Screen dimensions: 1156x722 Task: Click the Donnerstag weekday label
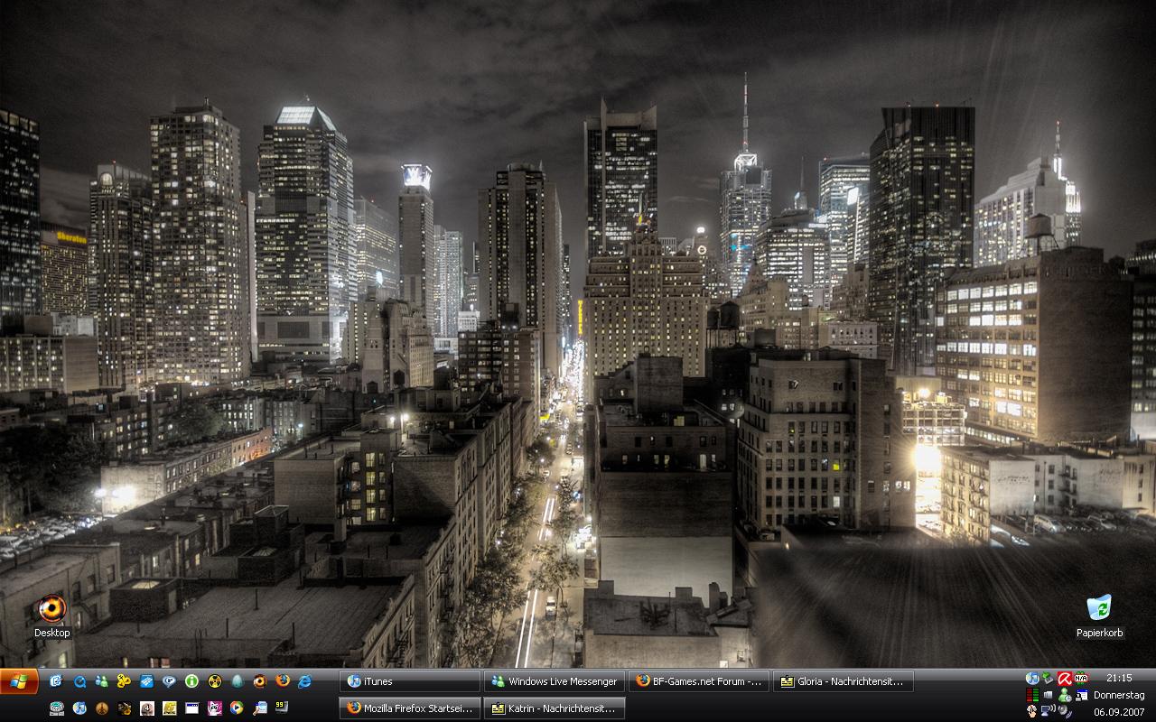(x=1119, y=695)
